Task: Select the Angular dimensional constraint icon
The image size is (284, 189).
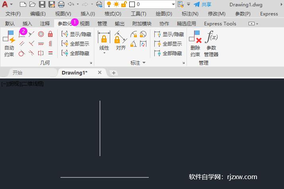Action: coord(134,44)
